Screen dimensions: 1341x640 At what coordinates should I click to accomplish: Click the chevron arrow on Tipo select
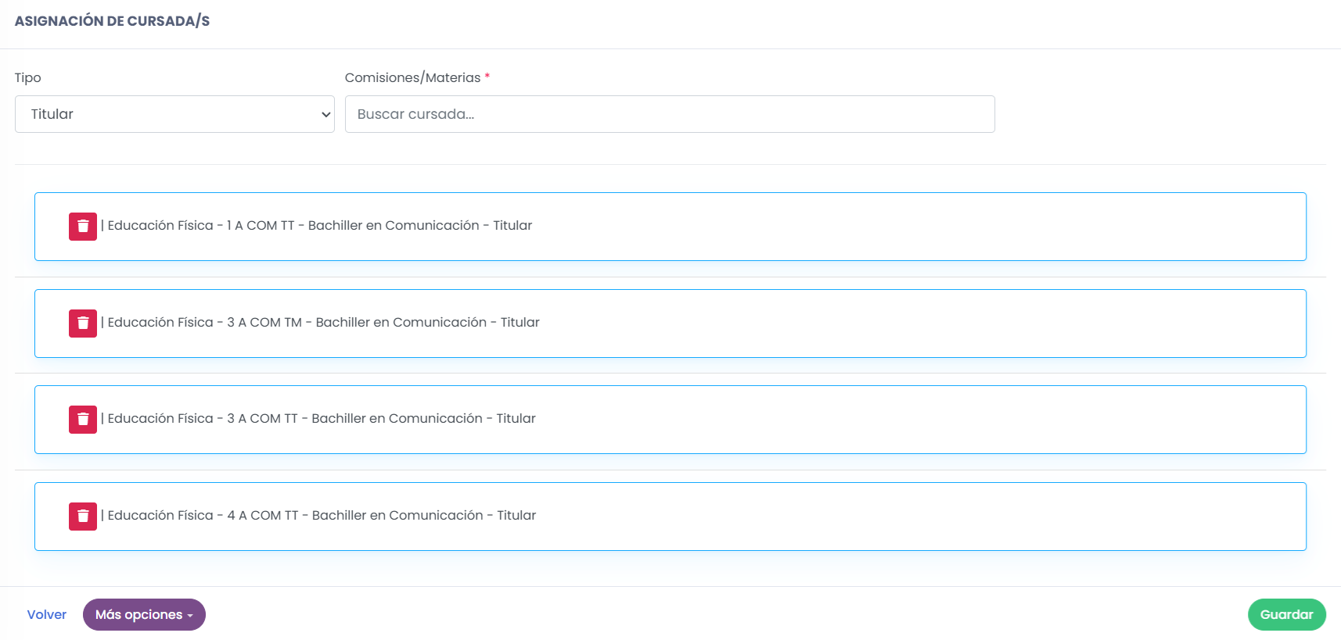[325, 115]
